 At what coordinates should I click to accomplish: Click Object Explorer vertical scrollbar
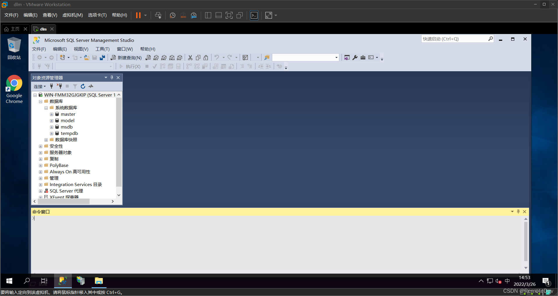click(119, 142)
